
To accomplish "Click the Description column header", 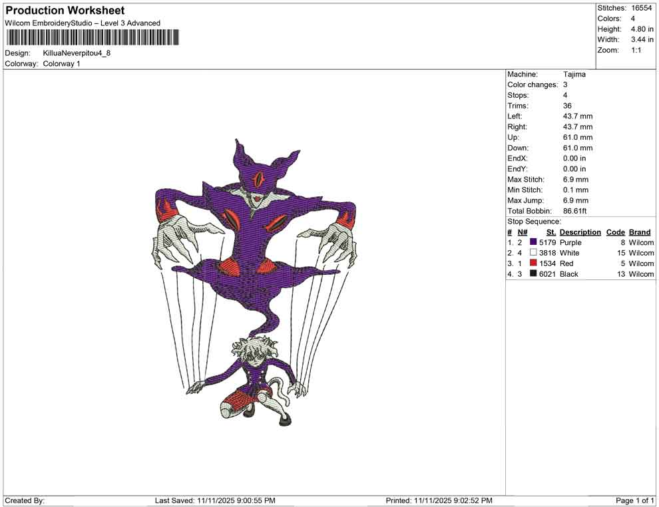I will [x=580, y=232].
